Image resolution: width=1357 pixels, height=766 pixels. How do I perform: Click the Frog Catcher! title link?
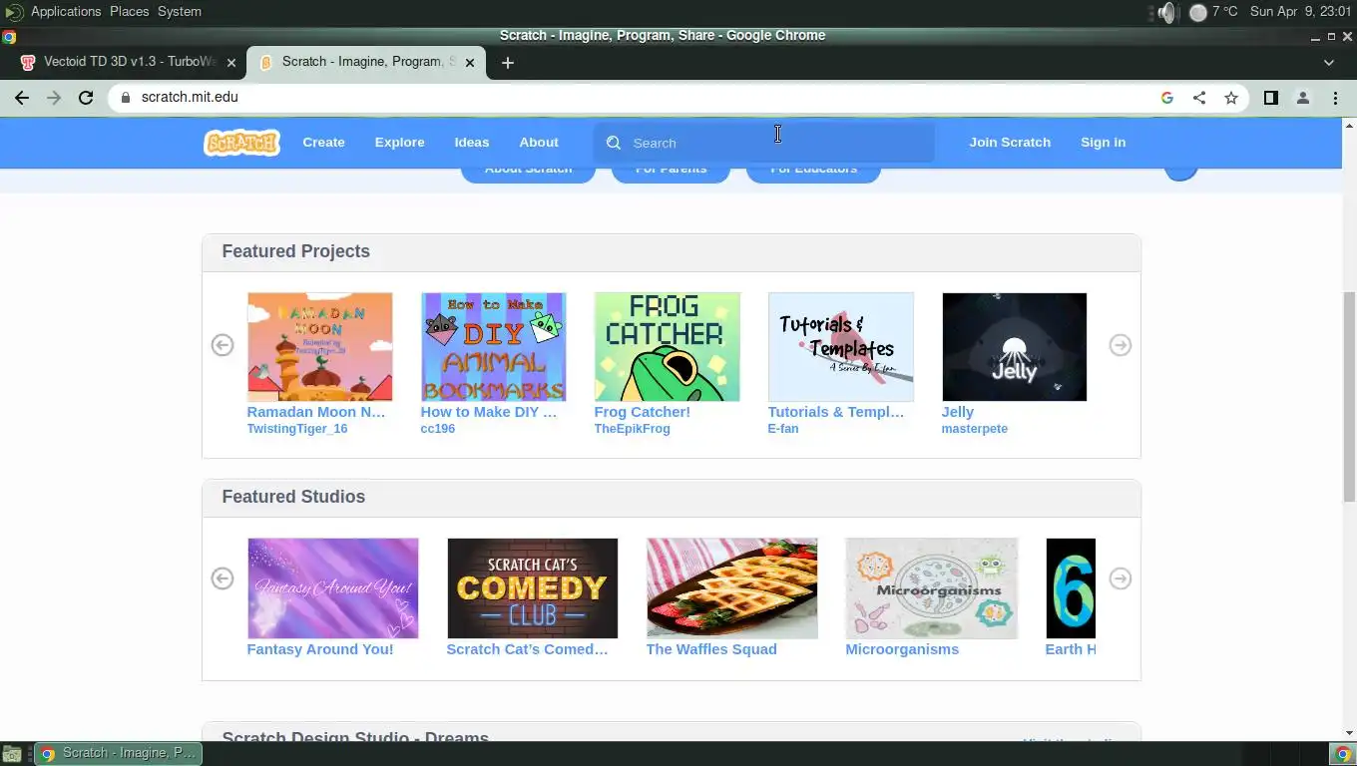click(643, 412)
